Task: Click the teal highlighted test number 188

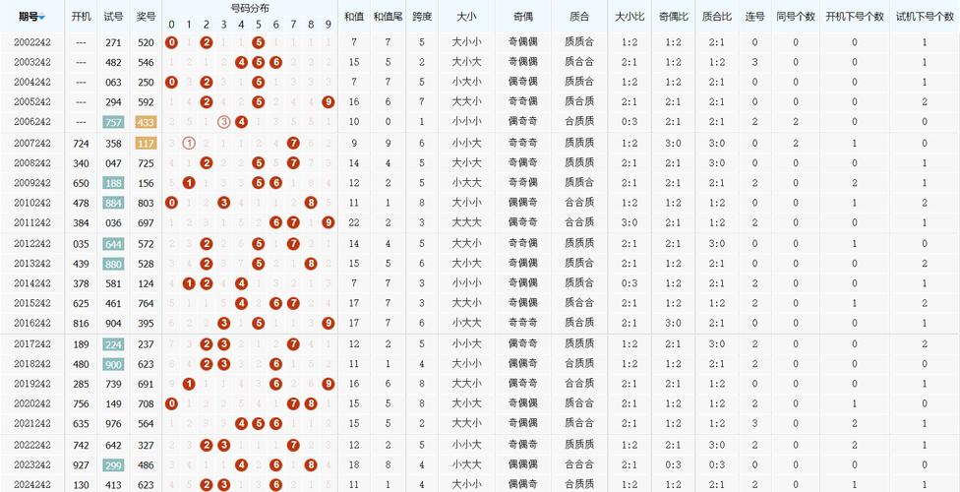Action: point(113,183)
